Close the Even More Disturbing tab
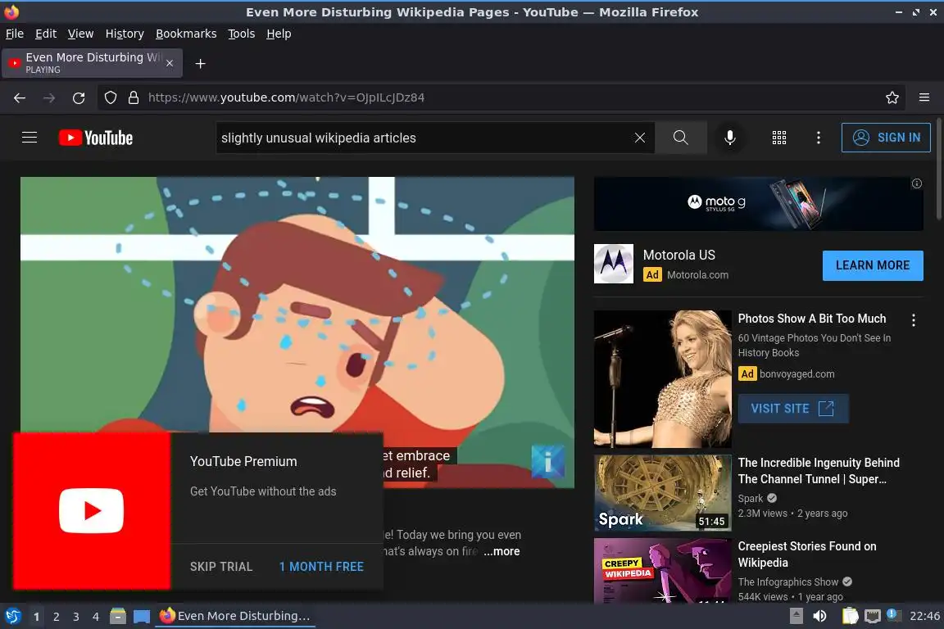Image resolution: width=944 pixels, height=629 pixels. (x=170, y=63)
